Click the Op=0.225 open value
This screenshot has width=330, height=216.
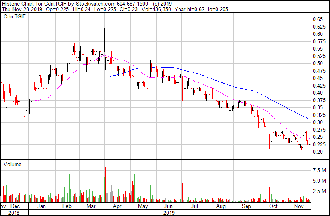[57, 9]
